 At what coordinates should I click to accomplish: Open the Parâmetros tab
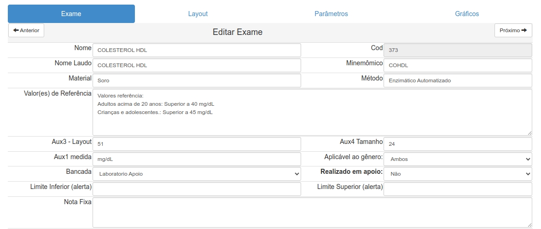pos(331,14)
